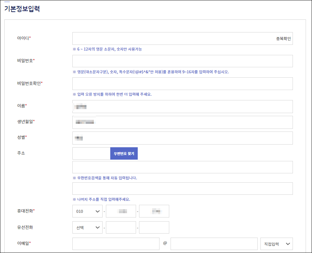Click the 우편번호 찾기 postal code search button
Image resolution: width=312 pixels, height=253 pixels.
click(124, 153)
